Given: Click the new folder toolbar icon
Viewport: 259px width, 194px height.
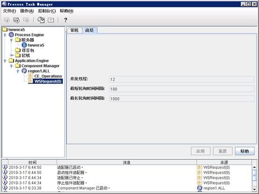Looking at the screenshot, I should coord(51,20).
